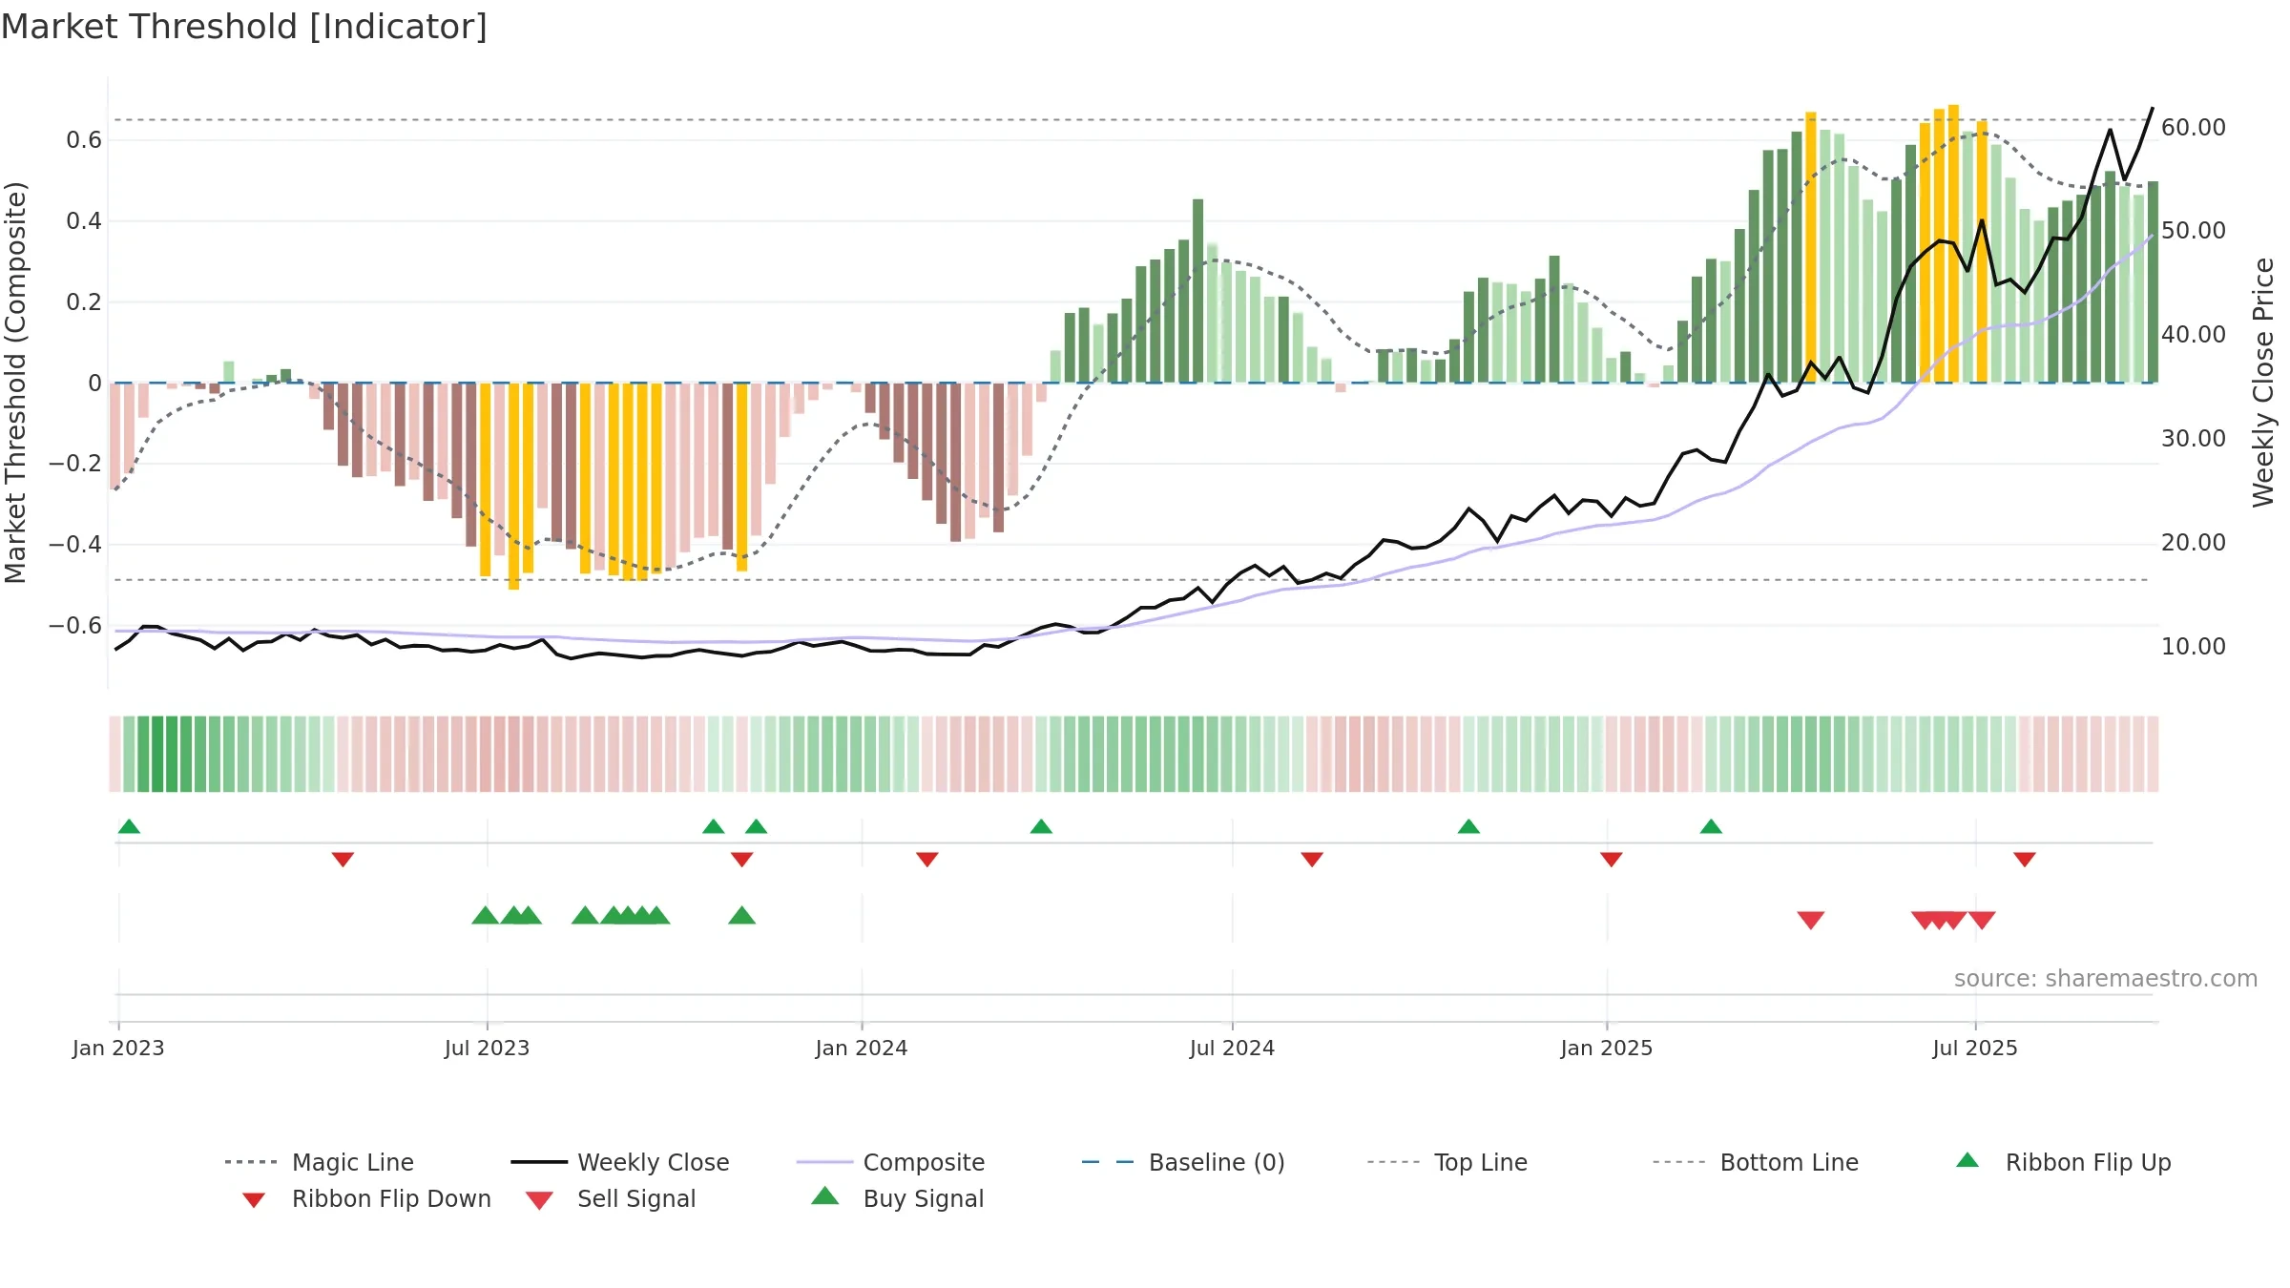Click the Market Threshold (Composite) axis title
This screenshot has width=2290, height=1288.
pyautogui.click(x=15, y=382)
